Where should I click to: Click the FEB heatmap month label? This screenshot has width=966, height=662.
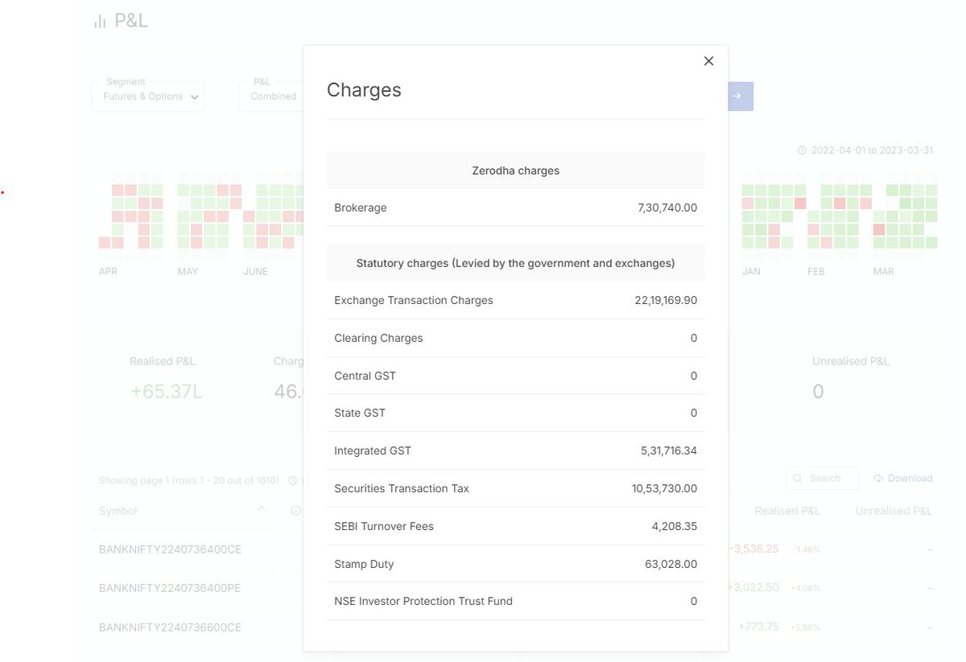[x=816, y=272]
